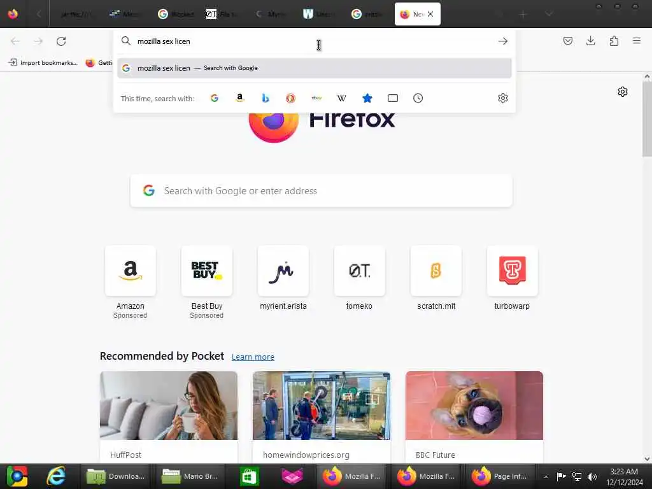
Task: Open Internet Explorer from the taskbar
Action: coord(56,476)
